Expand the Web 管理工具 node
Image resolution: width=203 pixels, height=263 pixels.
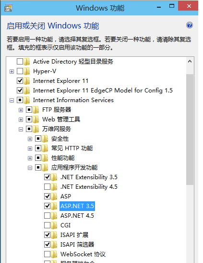coord(21,120)
